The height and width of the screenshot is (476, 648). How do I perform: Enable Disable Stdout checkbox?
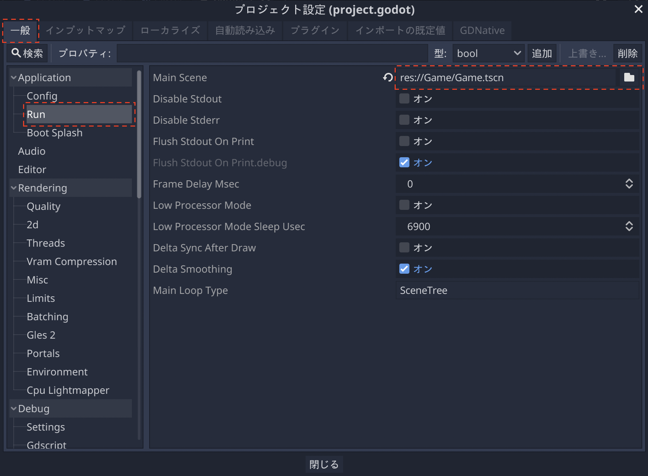(x=404, y=98)
